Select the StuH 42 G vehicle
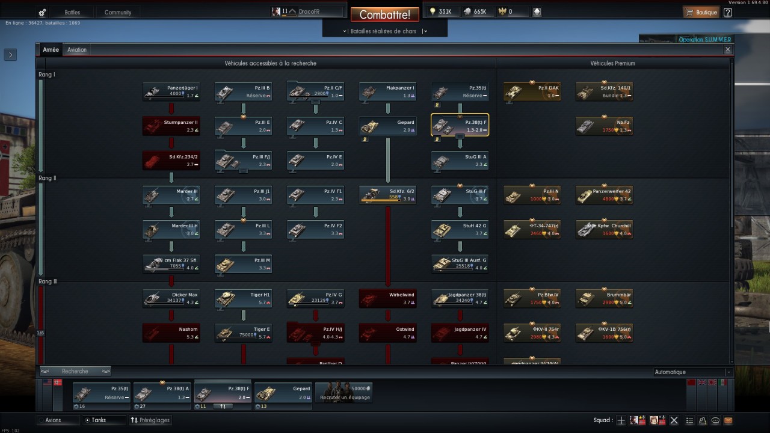 [460, 229]
